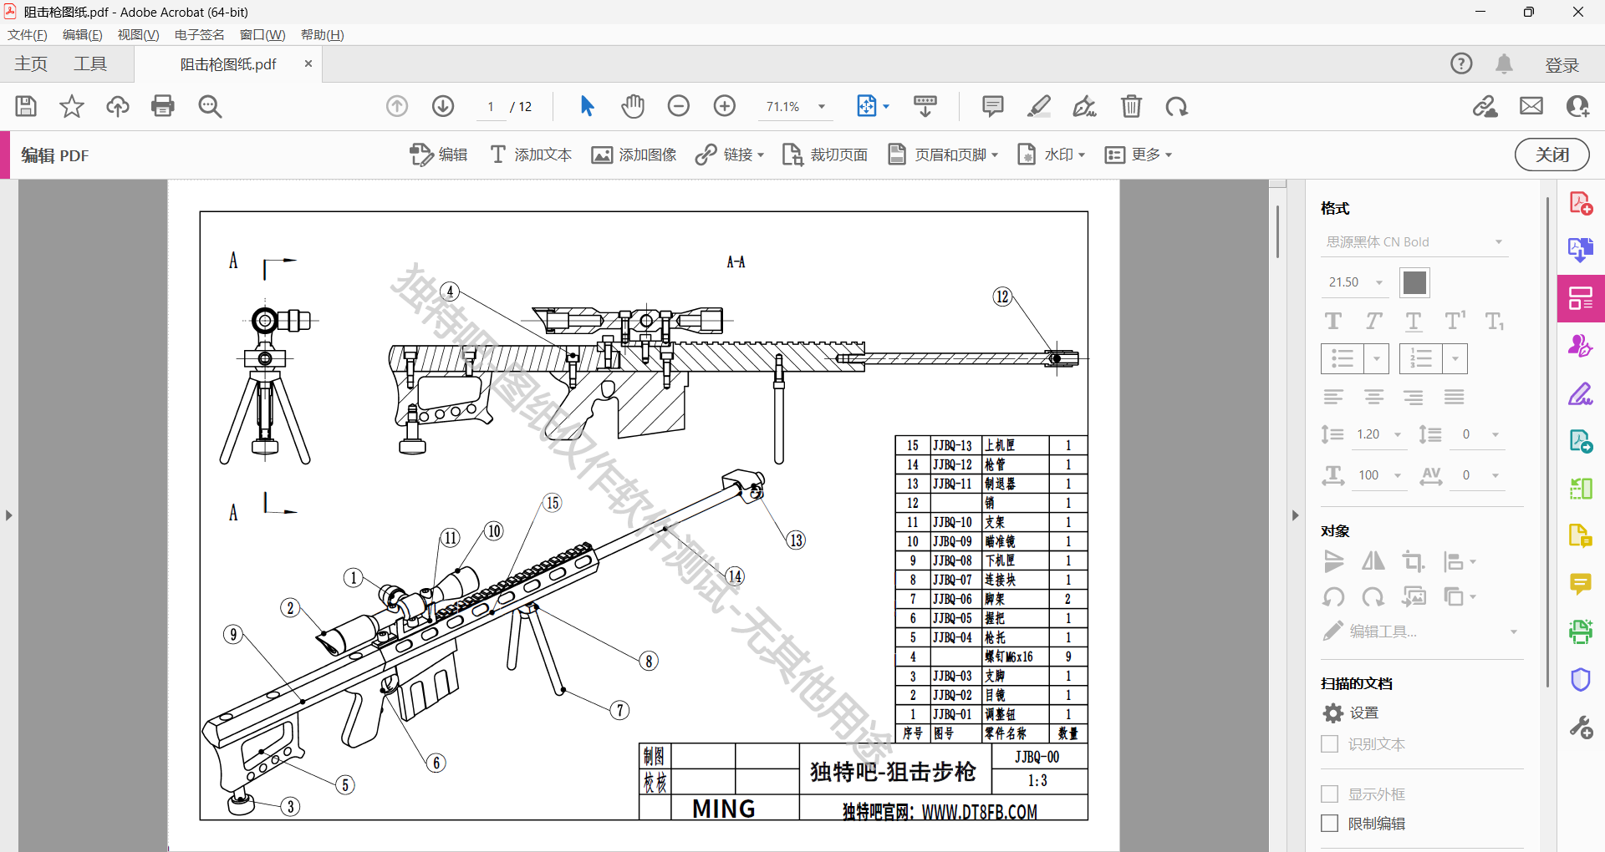Expand the zoom percentage dropdown
The width and height of the screenshot is (1605, 852).
point(822,106)
